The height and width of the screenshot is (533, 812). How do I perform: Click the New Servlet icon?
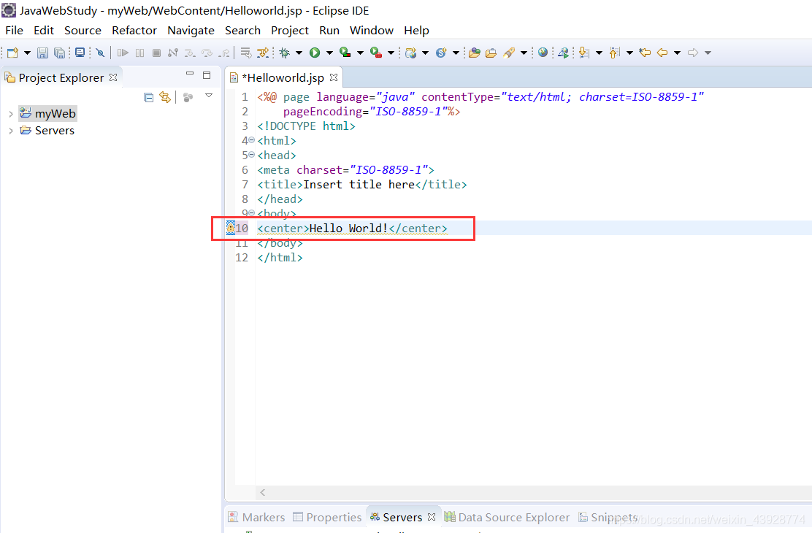point(441,53)
